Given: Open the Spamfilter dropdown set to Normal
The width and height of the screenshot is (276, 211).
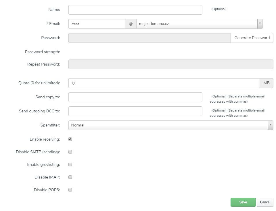Looking at the screenshot, I should (168, 125).
